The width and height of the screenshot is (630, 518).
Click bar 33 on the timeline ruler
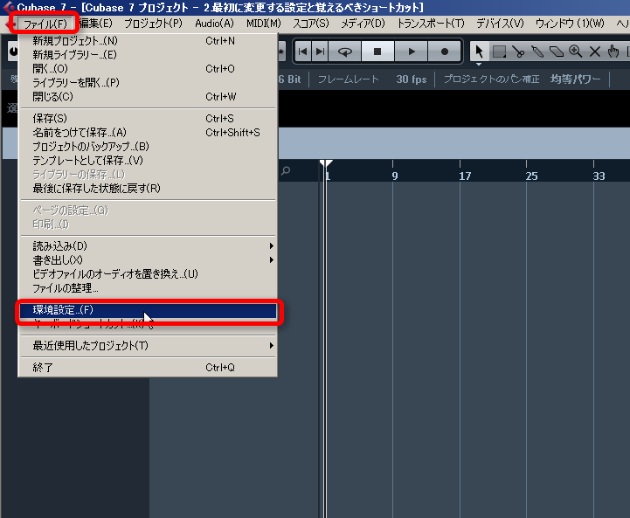[599, 176]
